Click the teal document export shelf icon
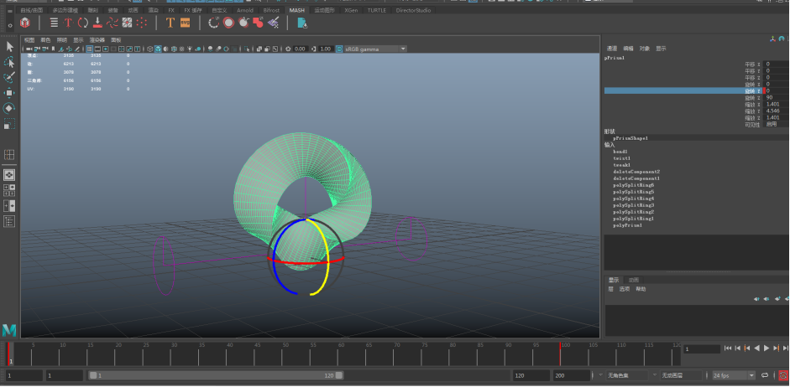This screenshot has height=387, width=790. click(301, 23)
